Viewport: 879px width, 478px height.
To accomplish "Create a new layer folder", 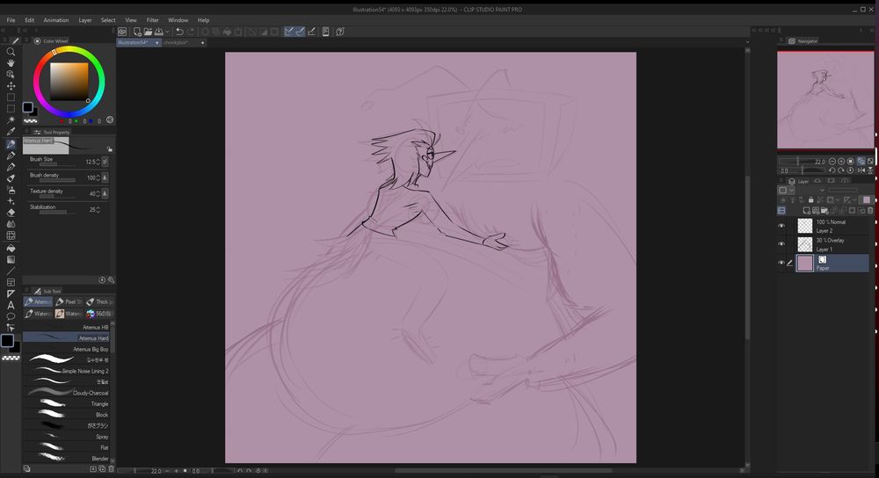I will (825, 211).
